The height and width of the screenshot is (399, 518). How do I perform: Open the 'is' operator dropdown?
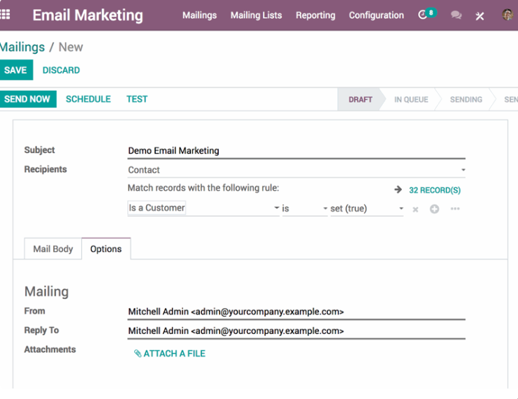click(x=305, y=208)
